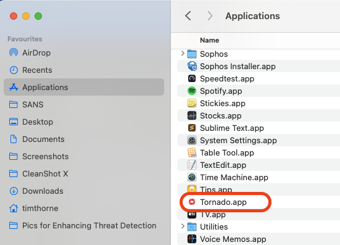Select the Stocks.app file name
The height and width of the screenshot is (245, 340).
click(220, 116)
